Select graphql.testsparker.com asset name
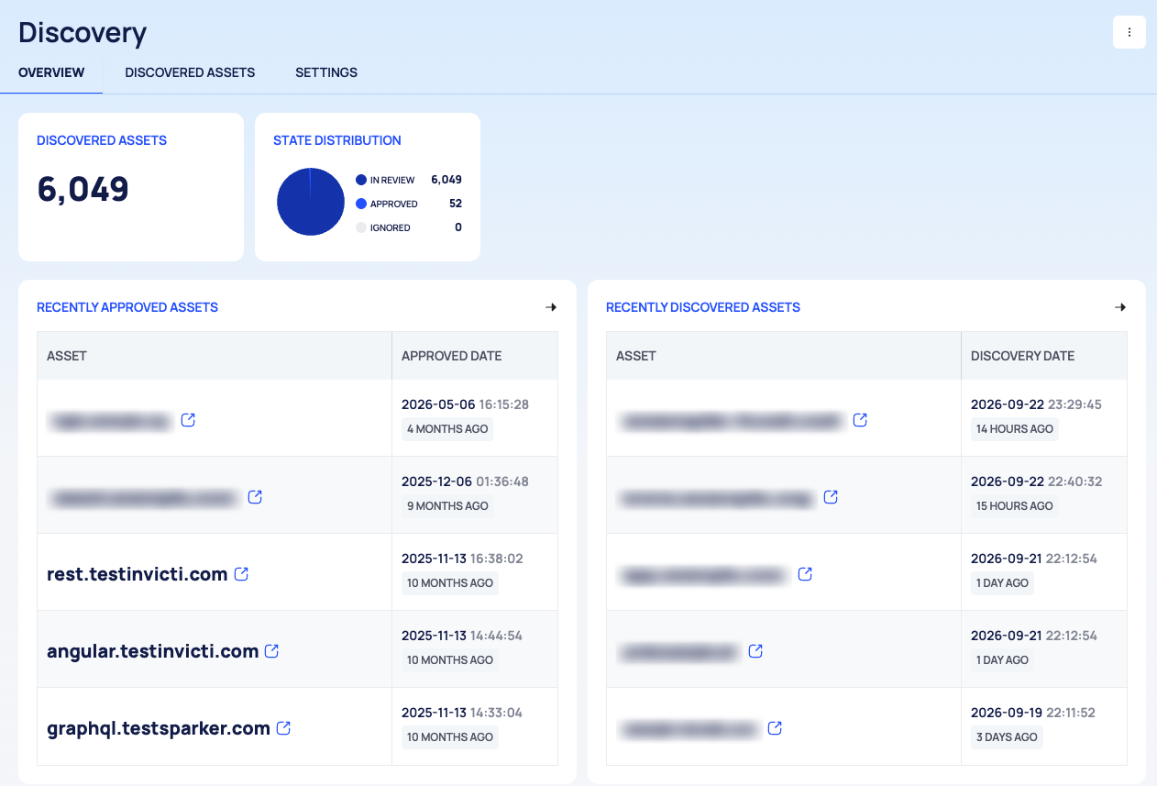This screenshot has height=786, width=1157. pos(159,728)
